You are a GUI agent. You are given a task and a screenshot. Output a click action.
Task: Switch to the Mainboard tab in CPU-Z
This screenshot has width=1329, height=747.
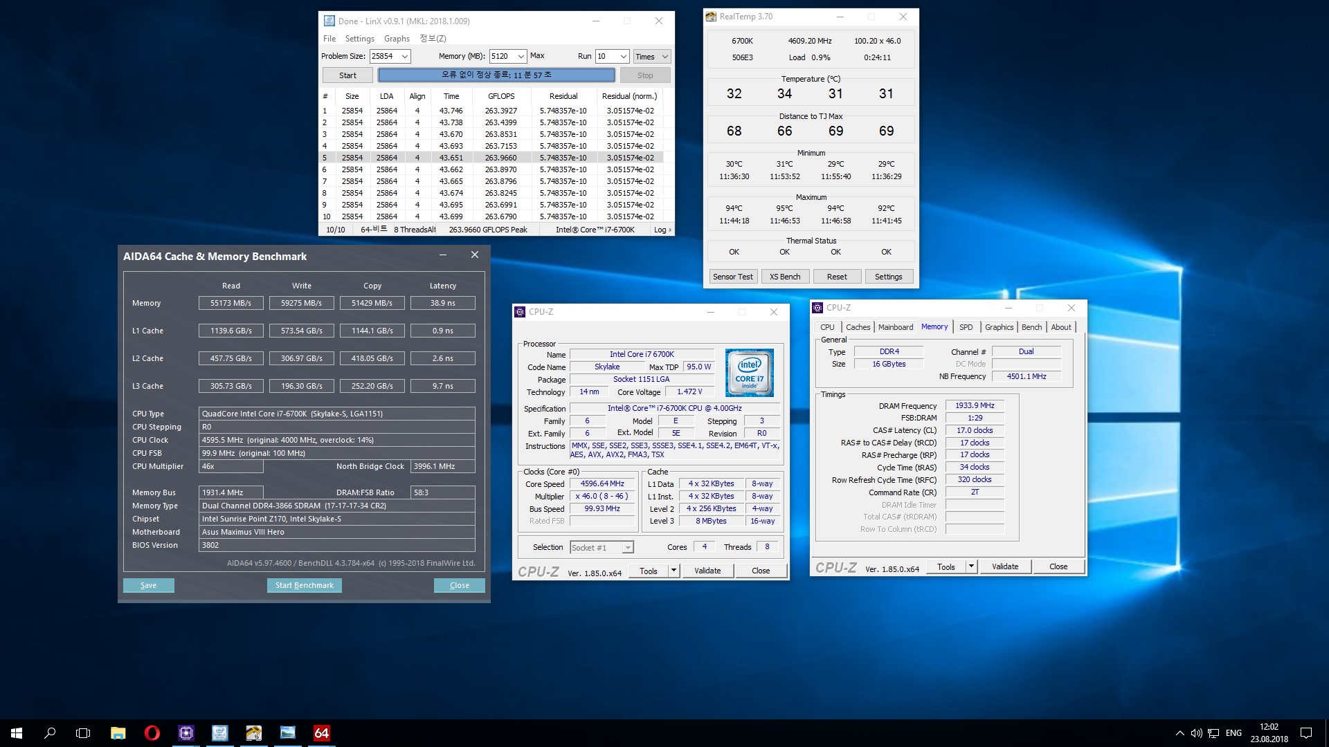[895, 327]
